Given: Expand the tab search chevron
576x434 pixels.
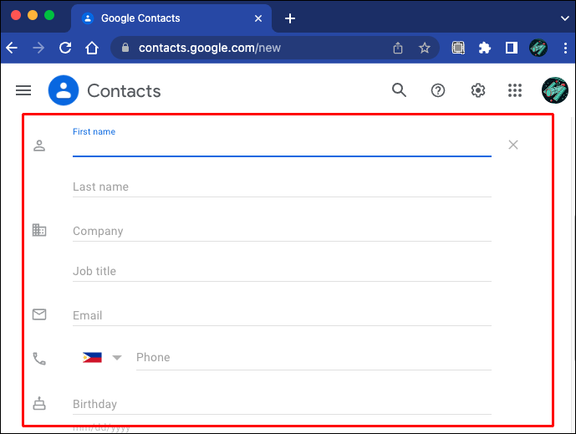Looking at the screenshot, I should click(563, 17).
